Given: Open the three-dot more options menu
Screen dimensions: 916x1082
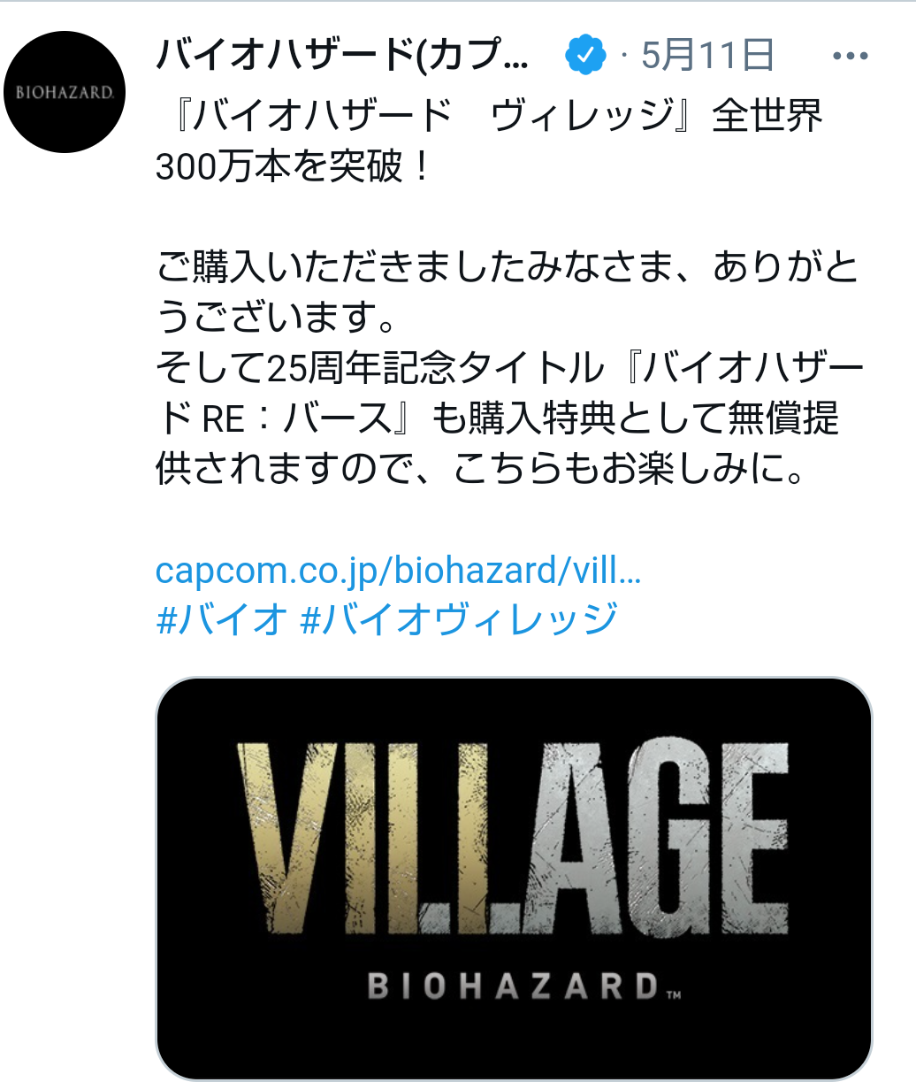Looking at the screenshot, I should click(851, 57).
